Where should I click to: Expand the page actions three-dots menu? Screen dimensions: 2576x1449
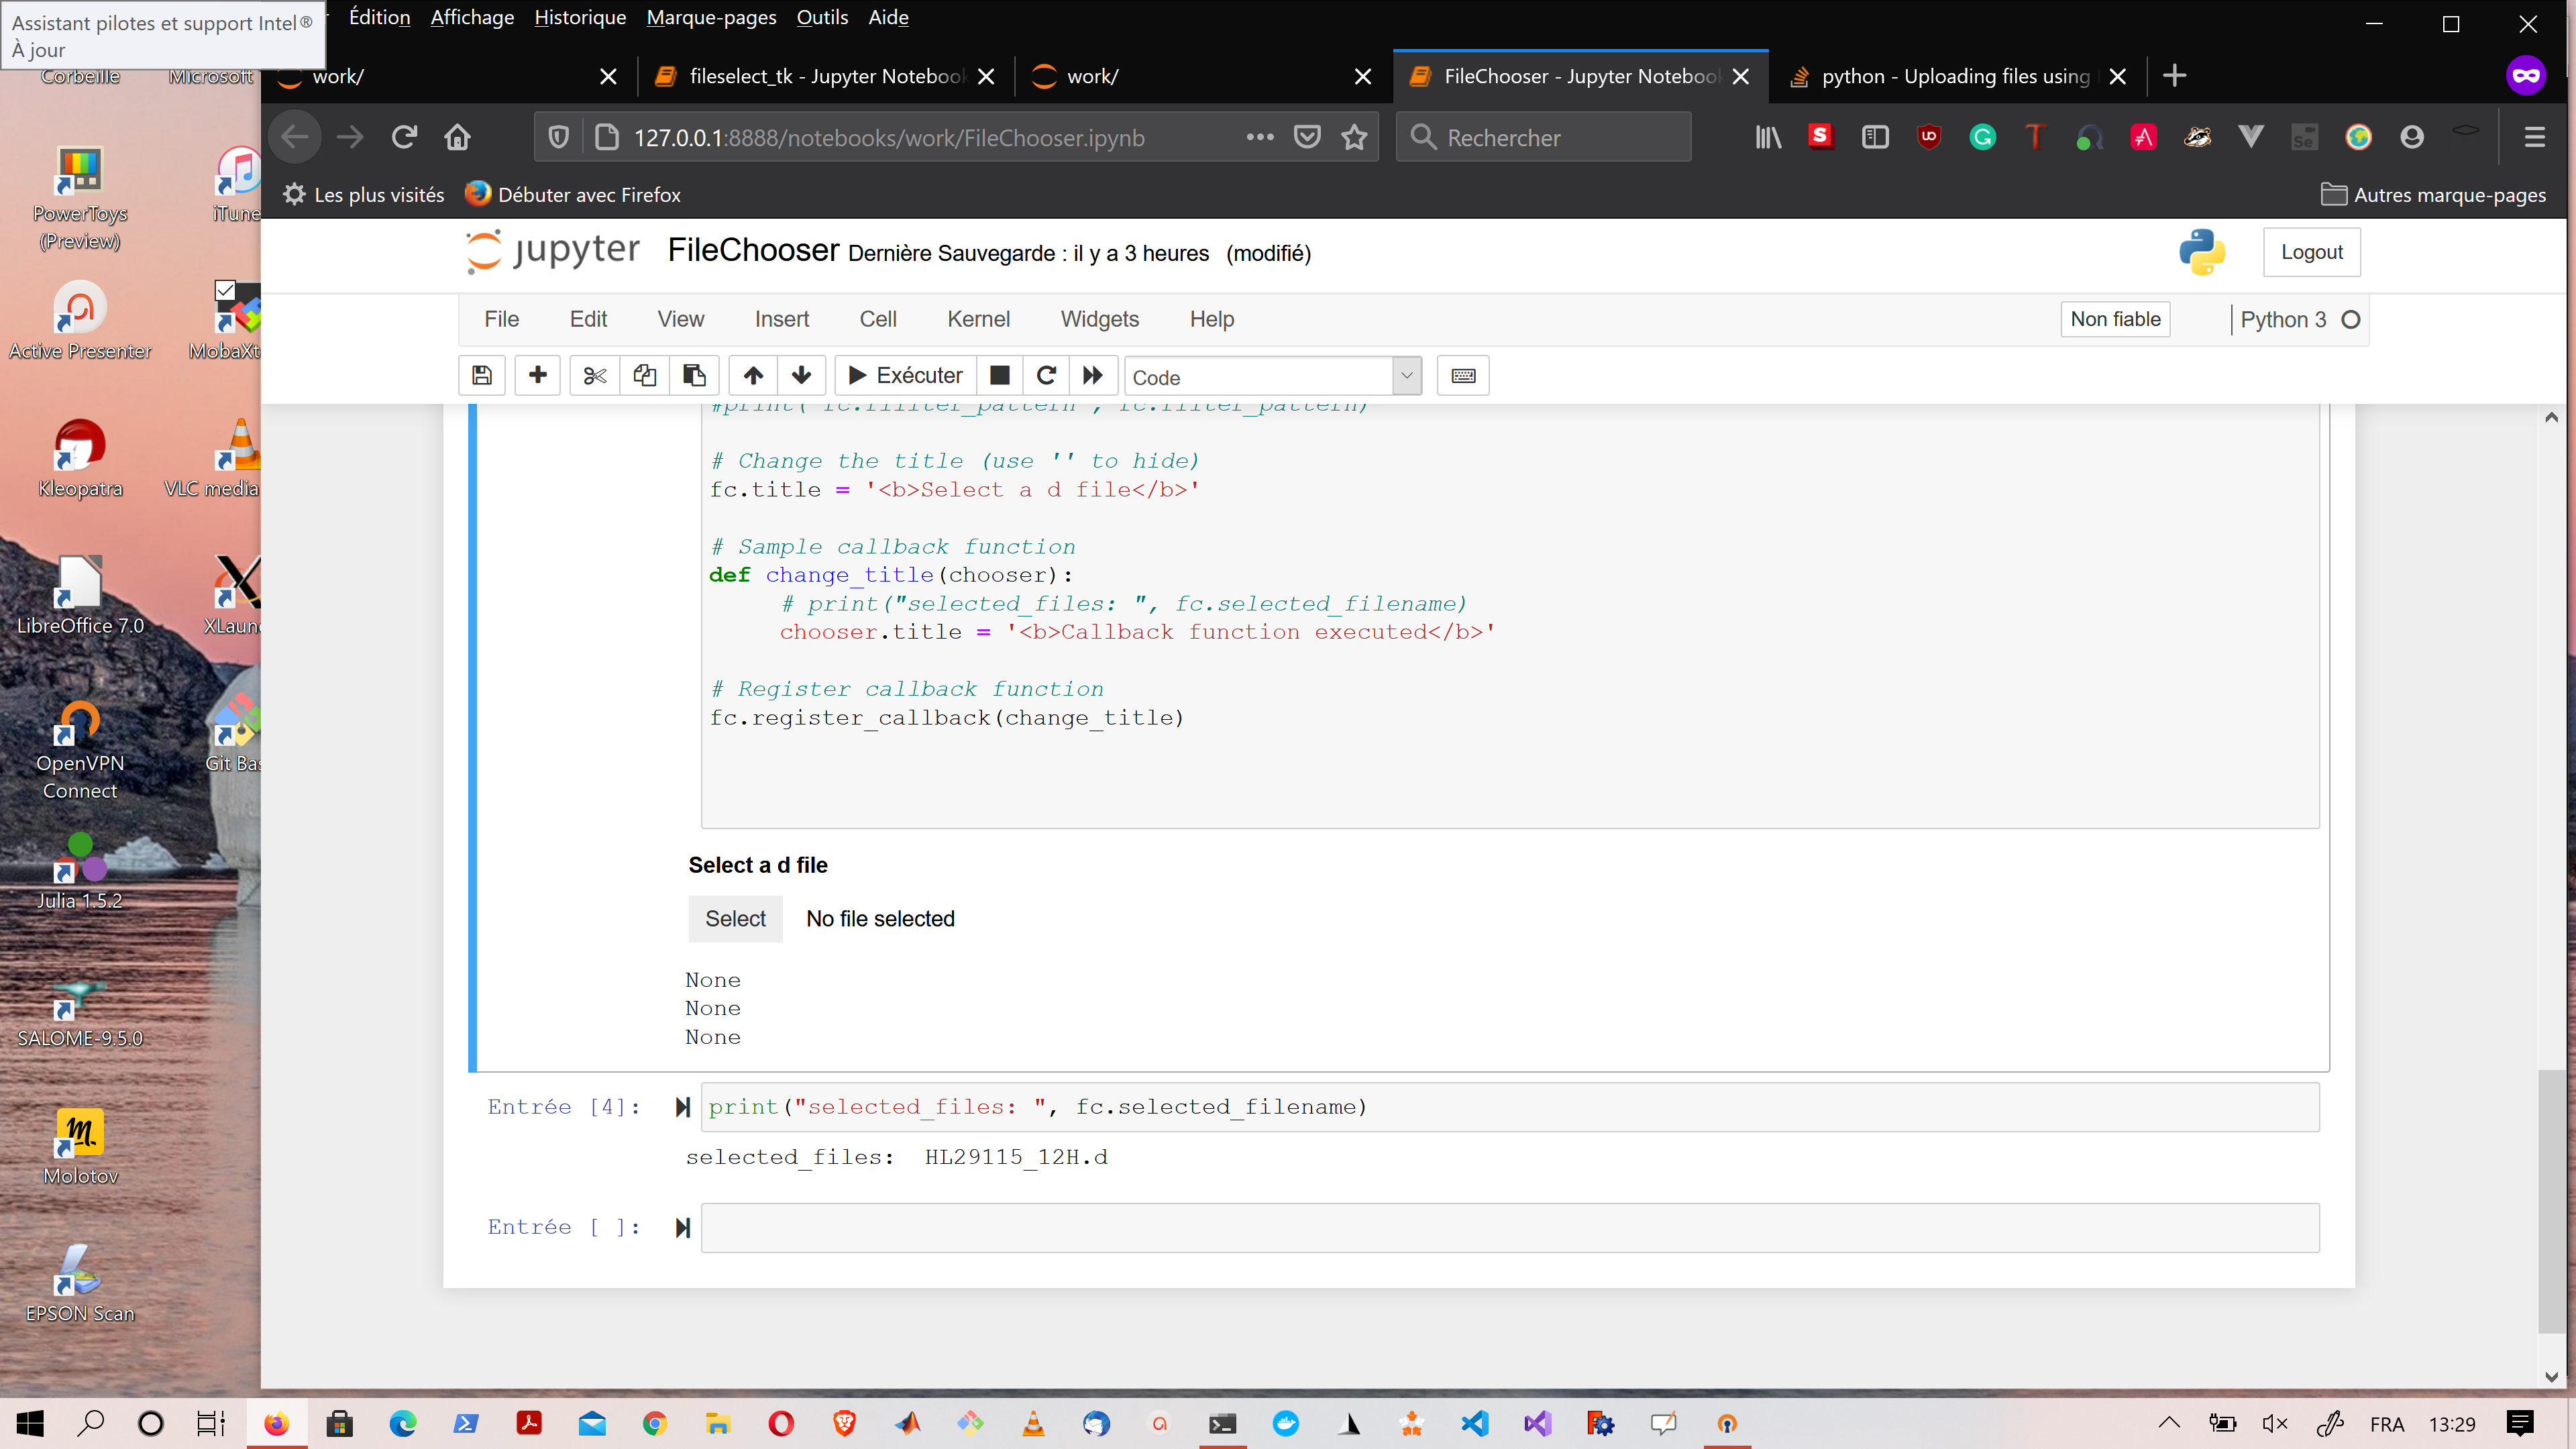pyautogui.click(x=1260, y=137)
